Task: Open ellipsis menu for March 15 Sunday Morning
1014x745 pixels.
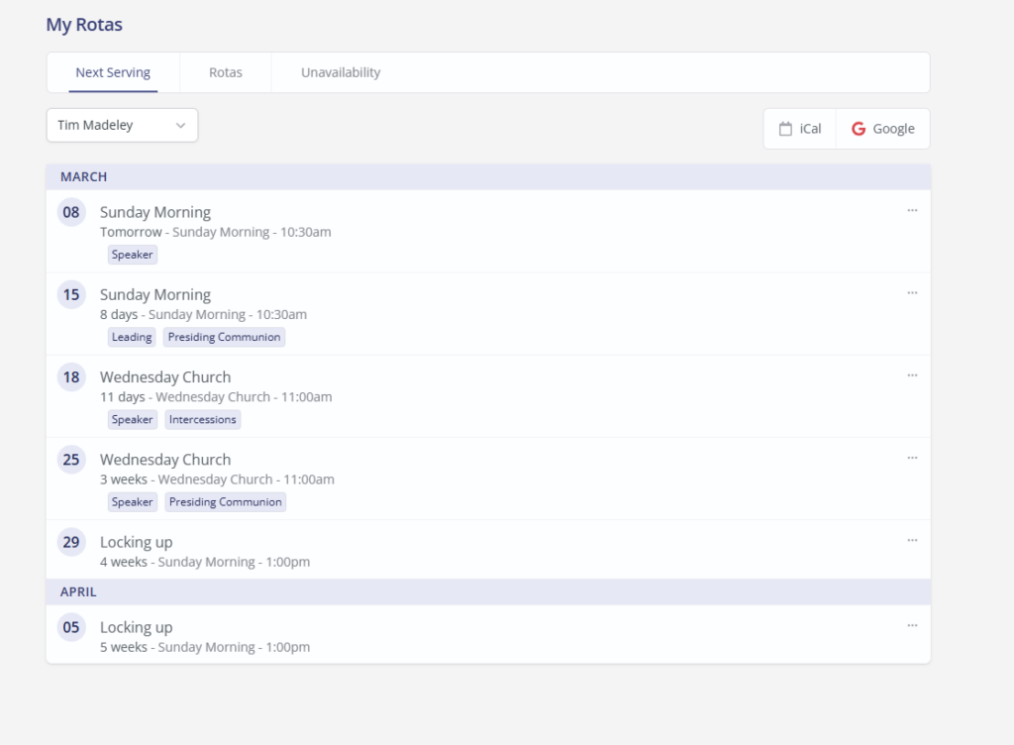Action: click(912, 292)
